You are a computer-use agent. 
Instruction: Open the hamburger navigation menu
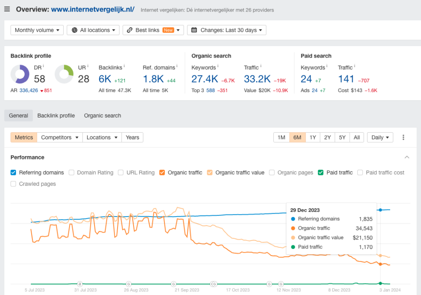pos(7,9)
